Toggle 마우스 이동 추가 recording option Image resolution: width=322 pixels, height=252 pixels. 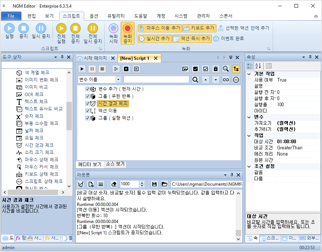tap(160, 28)
